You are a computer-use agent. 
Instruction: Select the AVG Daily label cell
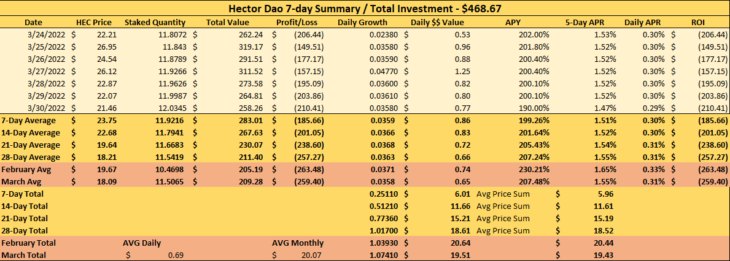(x=142, y=243)
